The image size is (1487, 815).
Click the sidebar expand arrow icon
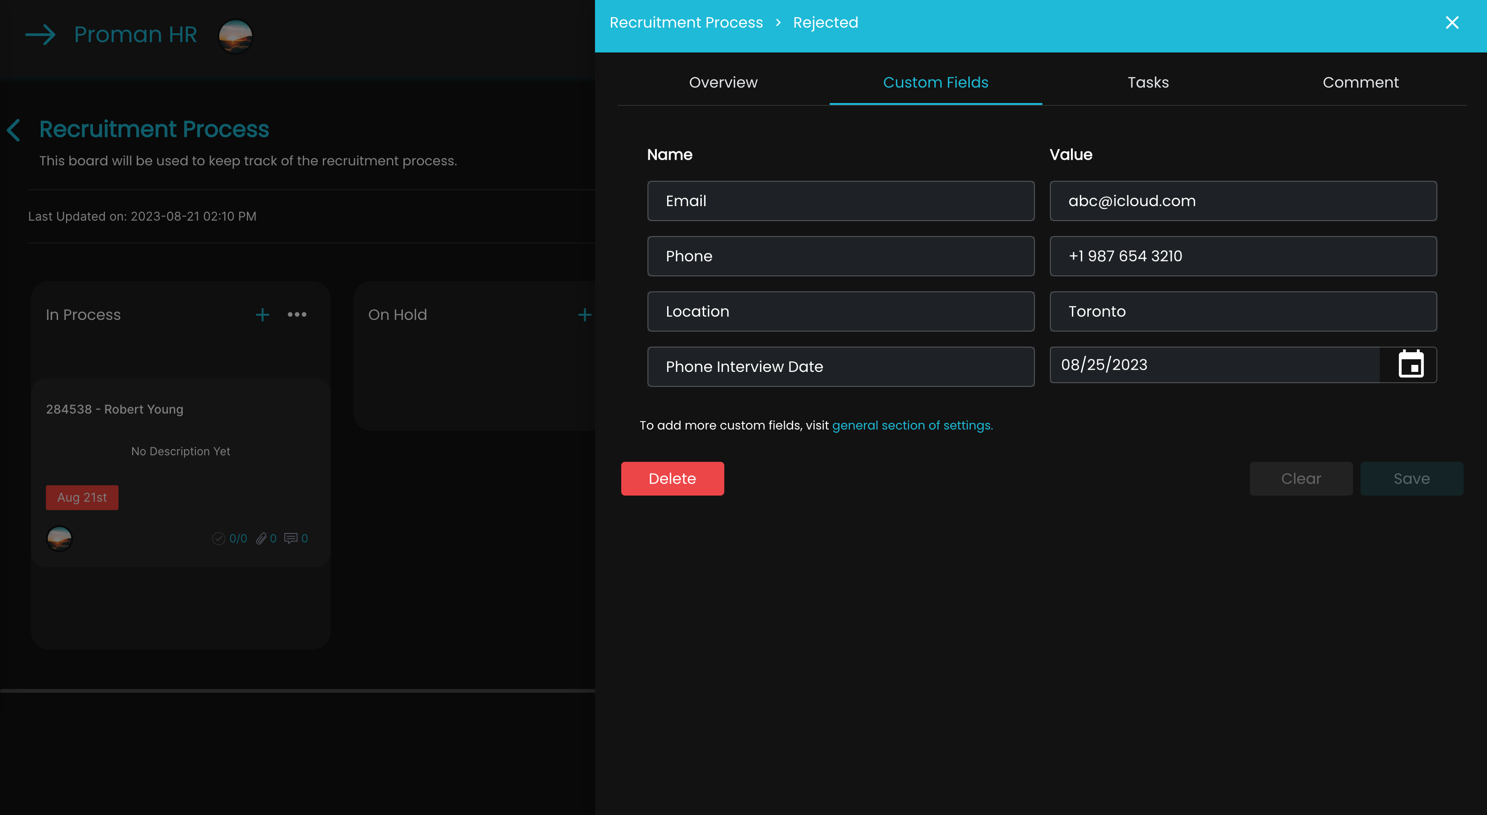pos(40,35)
